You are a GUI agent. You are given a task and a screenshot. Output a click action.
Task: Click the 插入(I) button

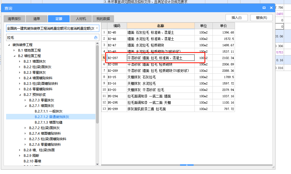pyautogui.click(x=237, y=18)
